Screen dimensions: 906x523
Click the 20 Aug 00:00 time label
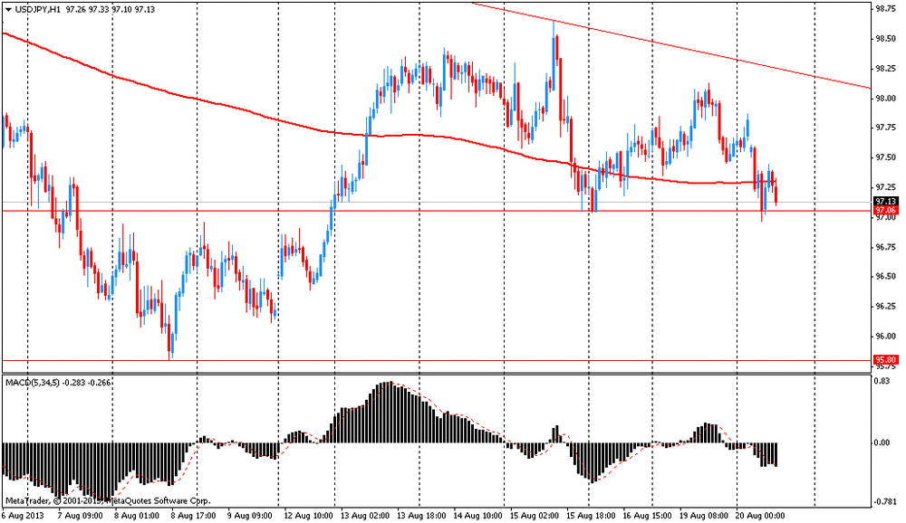(x=760, y=515)
